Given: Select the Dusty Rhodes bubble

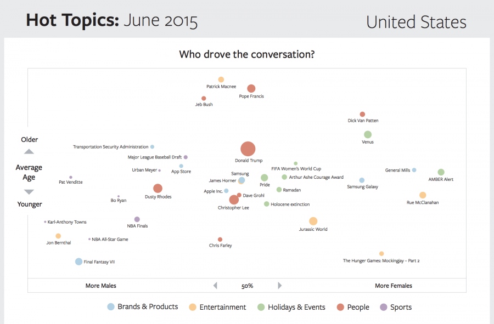Looking at the screenshot, I should click(x=158, y=189).
